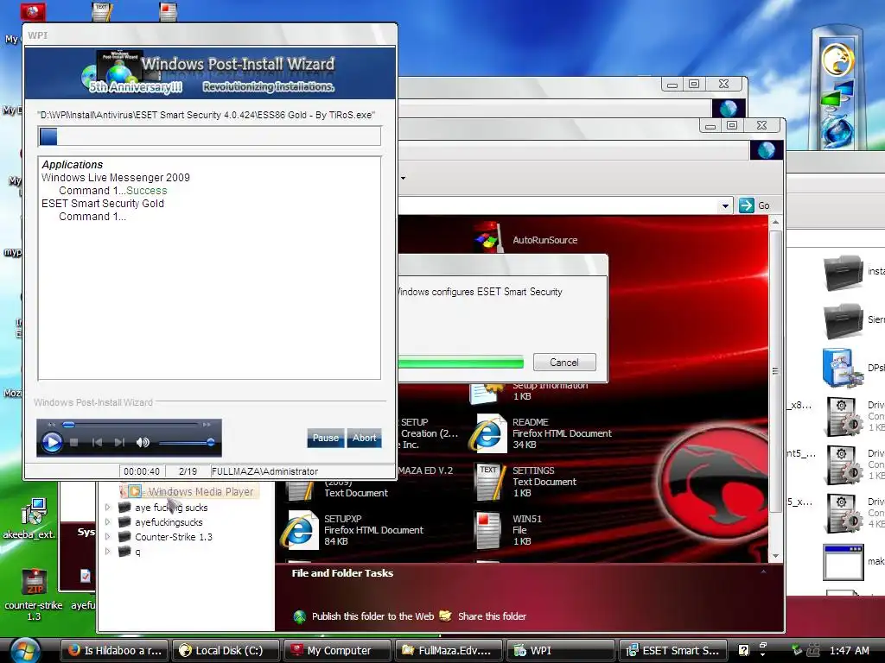
Task: Open the README Firefox HTML document icon
Action: point(489,433)
